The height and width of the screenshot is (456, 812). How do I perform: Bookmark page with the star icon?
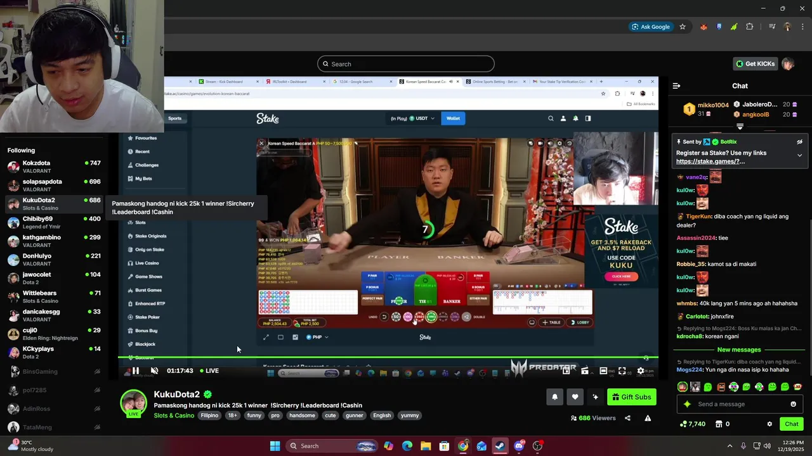683,27
